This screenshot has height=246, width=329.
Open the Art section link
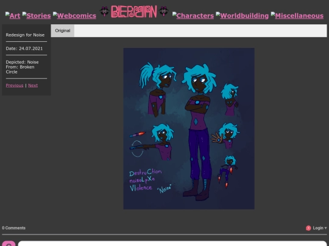pos(13,15)
